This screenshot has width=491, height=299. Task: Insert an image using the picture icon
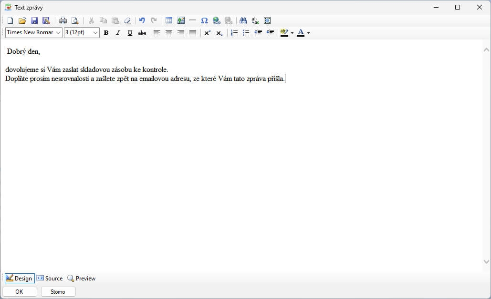(x=181, y=20)
